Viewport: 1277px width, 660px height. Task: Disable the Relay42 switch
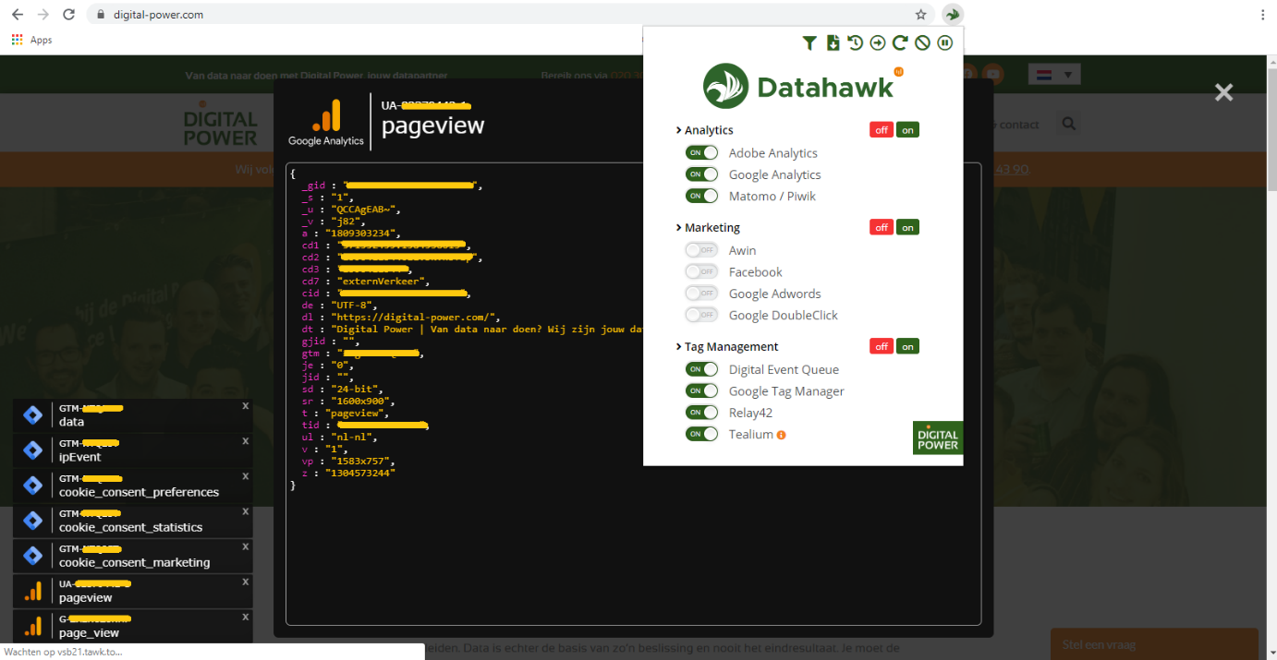click(701, 413)
